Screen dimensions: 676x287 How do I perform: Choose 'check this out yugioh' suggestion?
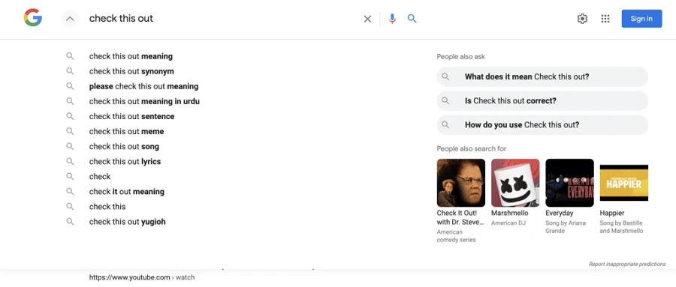[127, 222]
